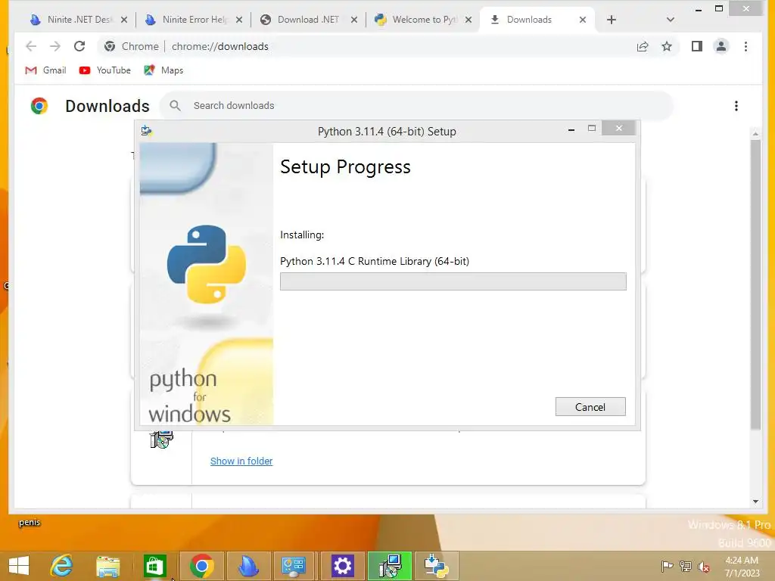Click the Search downloads field

click(x=418, y=106)
